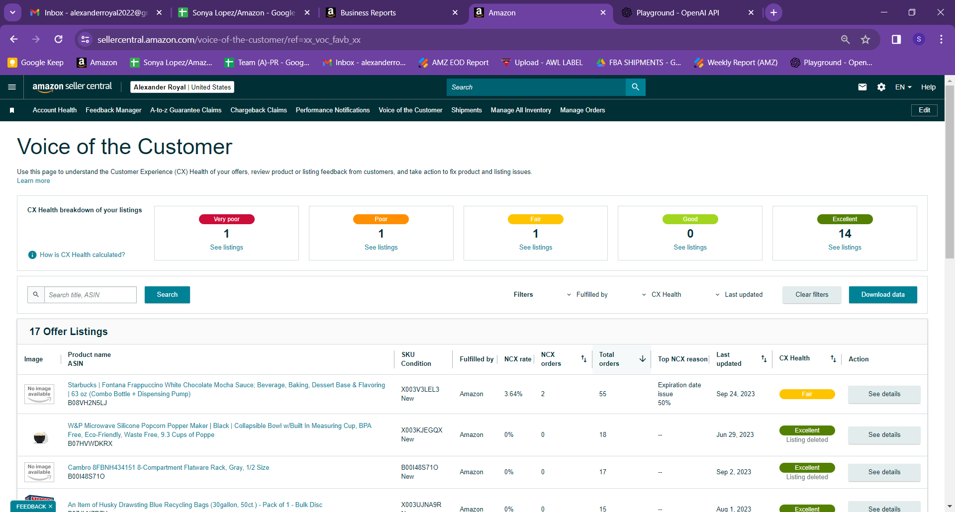Open the tab search dropdown arrow
The image size is (955, 512).
pyautogui.click(x=12, y=12)
